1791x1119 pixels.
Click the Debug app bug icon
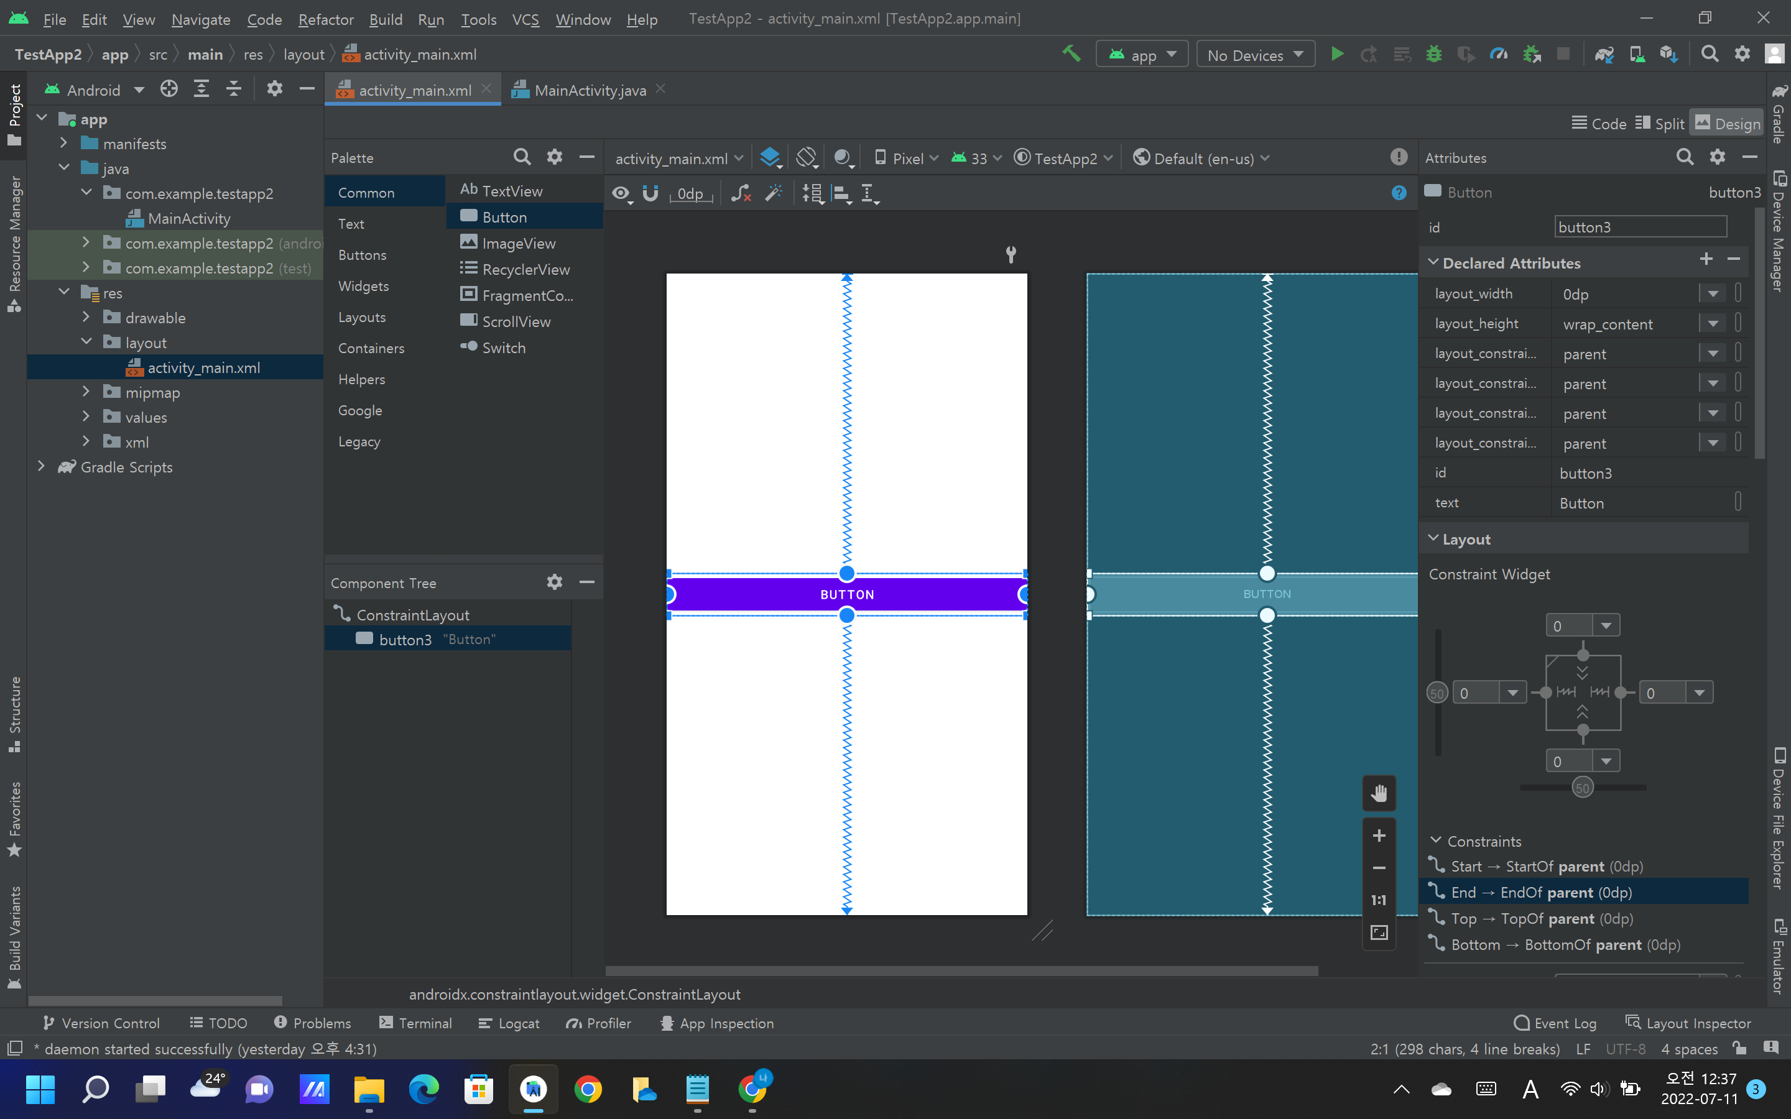click(x=1433, y=55)
